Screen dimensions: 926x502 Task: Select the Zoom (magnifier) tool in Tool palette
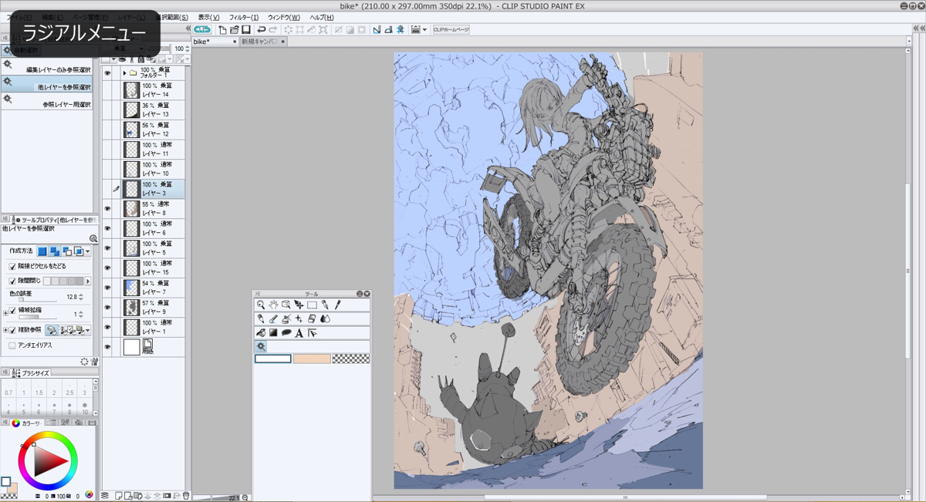click(x=261, y=305)
